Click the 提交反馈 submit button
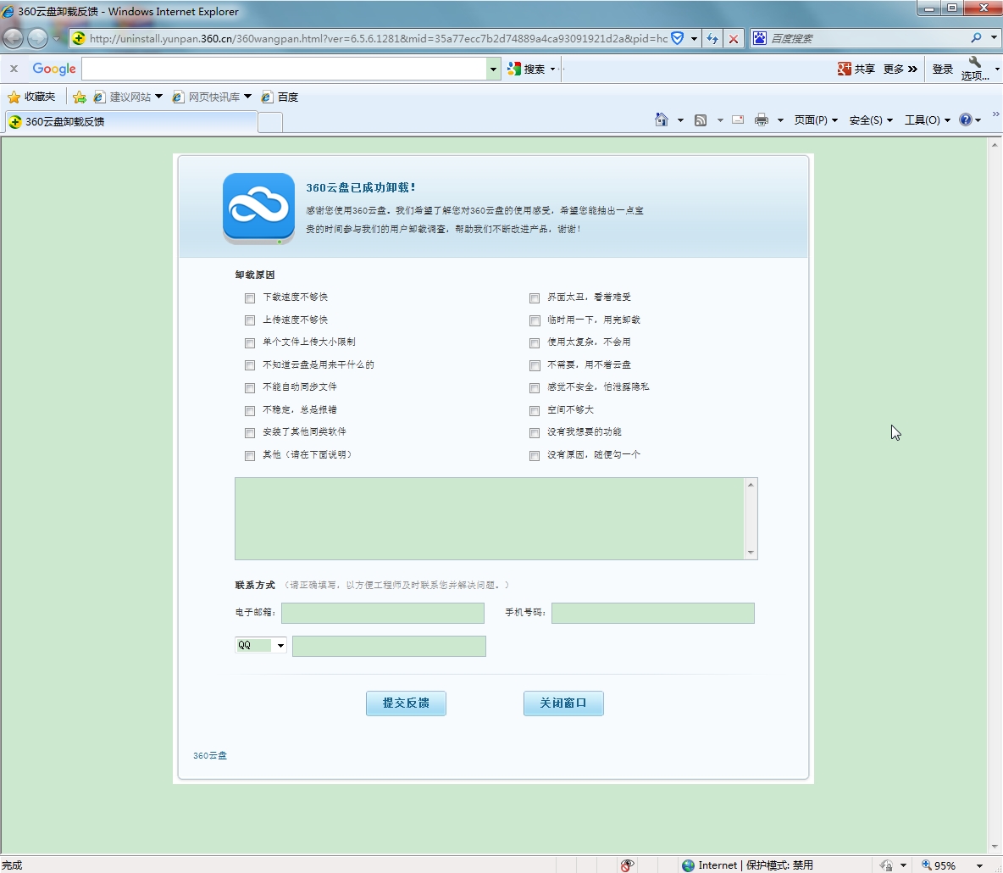Screen dimensions: 1003x873 pyautogui.click(x=406, y=703)
